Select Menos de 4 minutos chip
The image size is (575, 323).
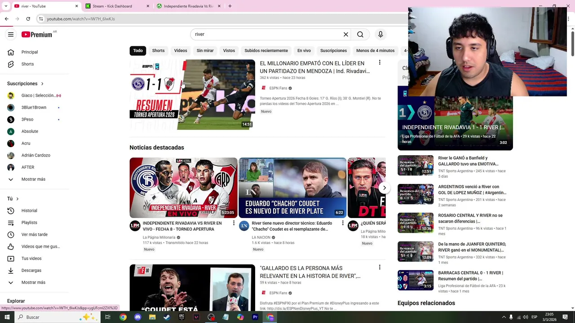375,51
